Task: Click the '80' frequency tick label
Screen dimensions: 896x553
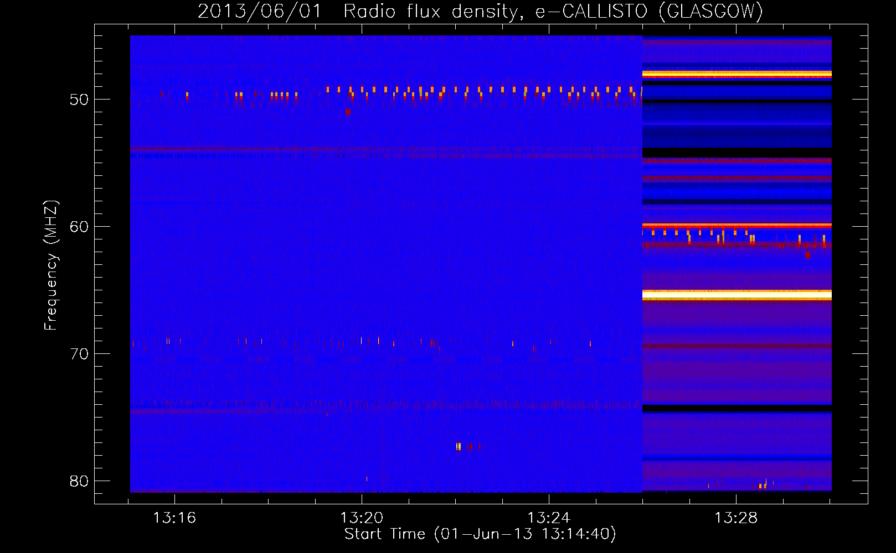Action: coord(79,481)
